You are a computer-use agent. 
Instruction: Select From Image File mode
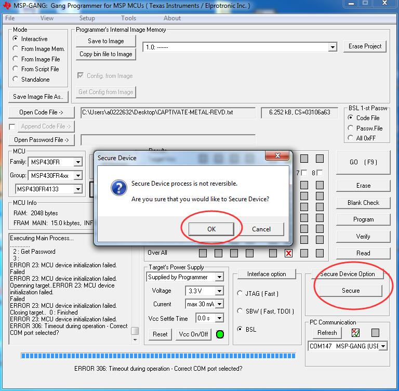[16, 59]
